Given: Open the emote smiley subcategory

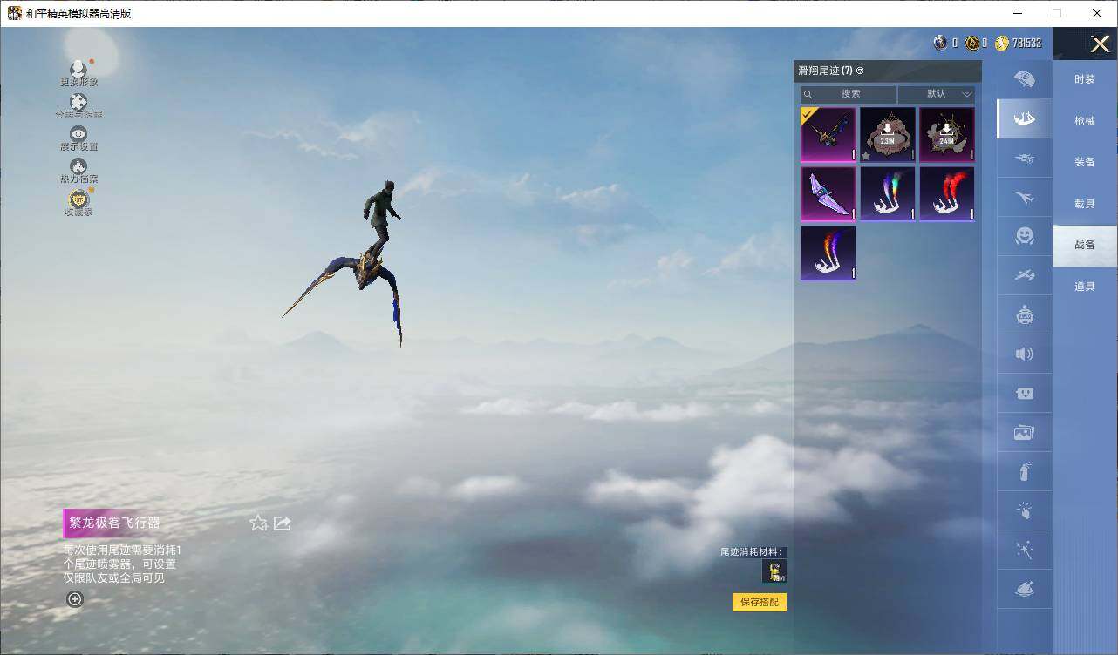Looking at the screenshot, I should point(1025,236).
